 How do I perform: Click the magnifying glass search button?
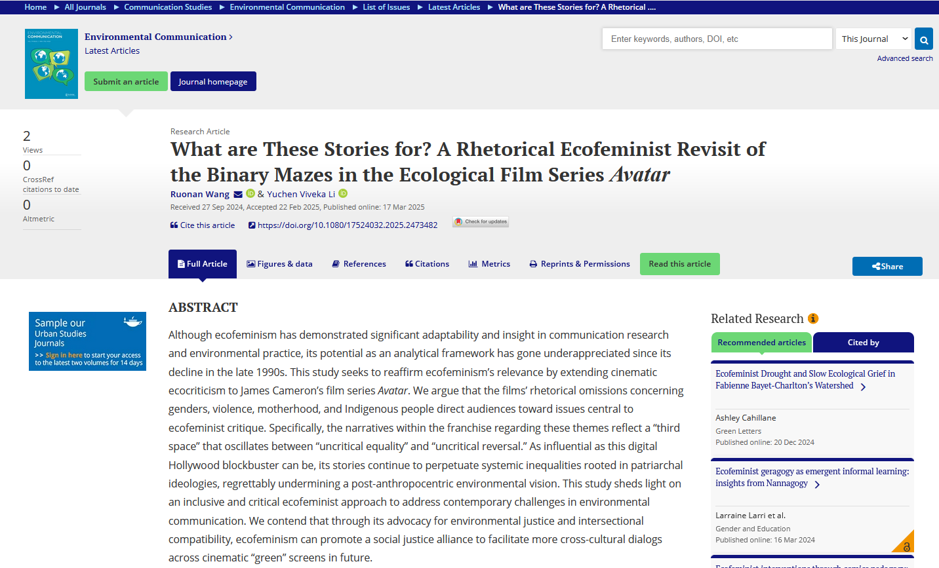pyautogui.click(x=923, y=39)
